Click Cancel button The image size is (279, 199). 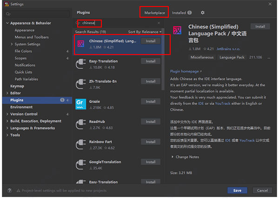coord(262,191)
